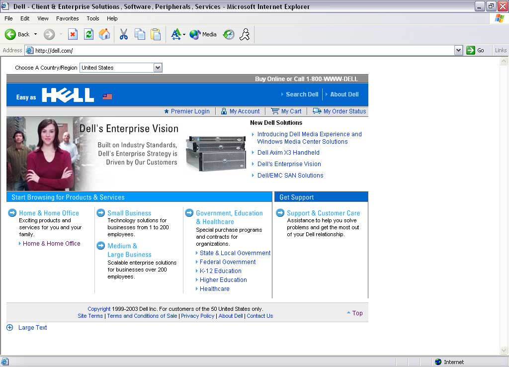Click the Paste clipboard icon
This screenshot has height=367, width=509.
(x=156, y=34)
